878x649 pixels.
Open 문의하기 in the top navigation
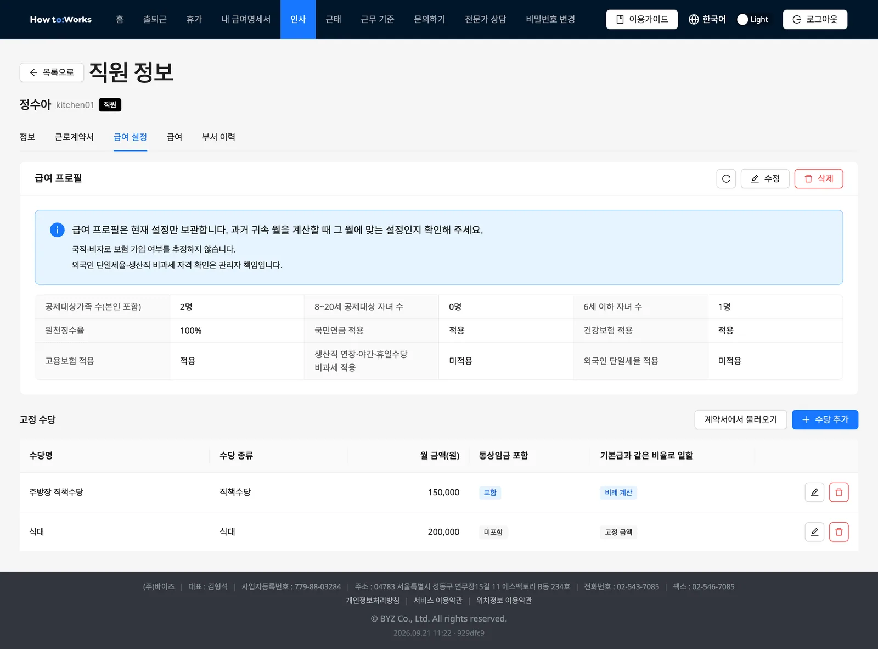(x=430, y=19)
